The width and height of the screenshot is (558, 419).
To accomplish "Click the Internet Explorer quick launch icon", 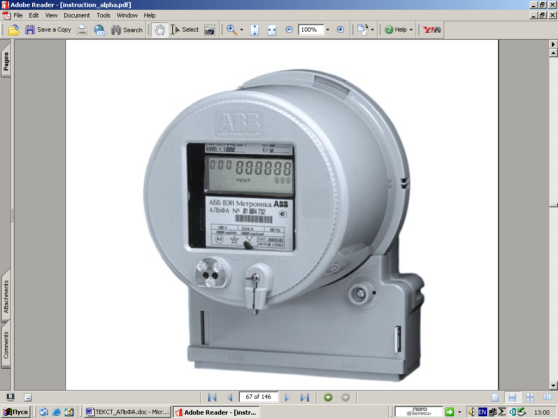I will pyautogui.click(x=56, y=412).
